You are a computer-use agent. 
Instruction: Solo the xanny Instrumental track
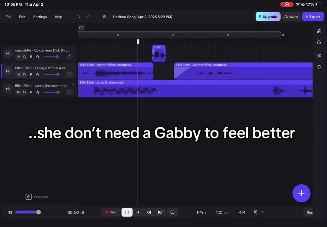click(x=24, y=92)
